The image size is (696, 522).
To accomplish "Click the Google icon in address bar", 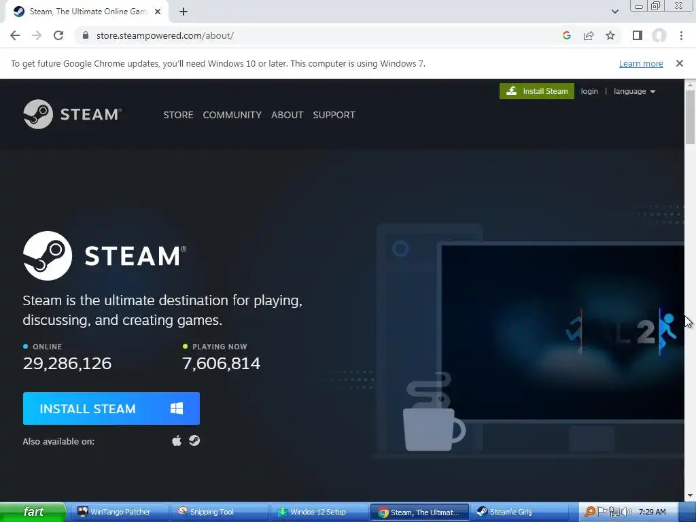I will click(566, 35).
